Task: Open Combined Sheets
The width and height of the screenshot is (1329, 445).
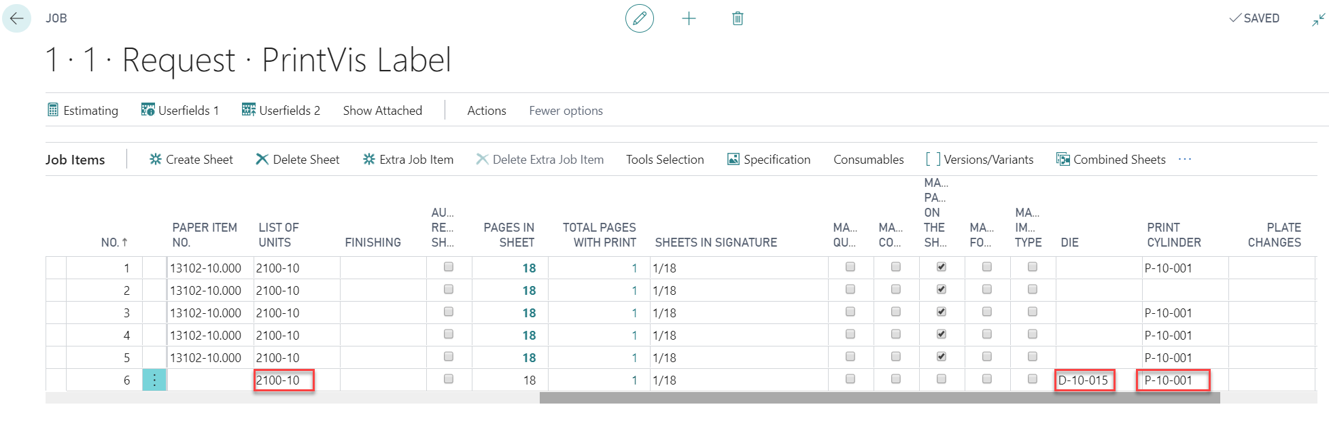Action: pyautogui.click(x=1111, y=159)
